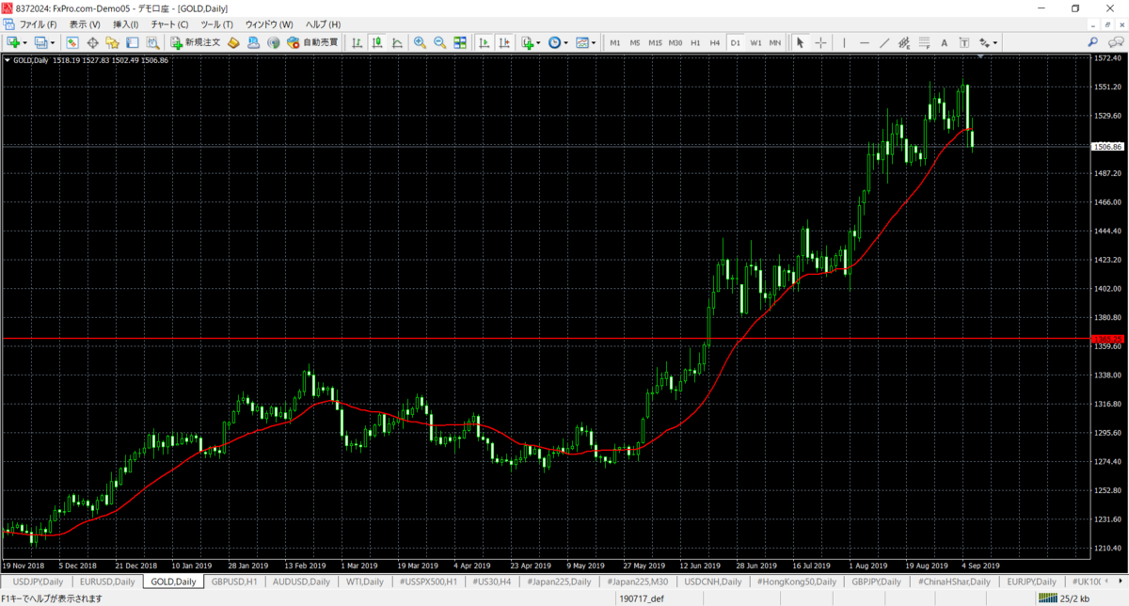Click the 190717_def profile in status bar

pyautogui.click(x=642, y=598)
